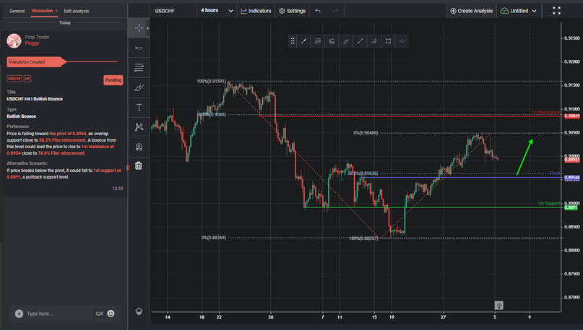The height and width of the screenshot is (331, 583).
Task: Click the panel collapse handle beside chat
Action: [128, 168]
